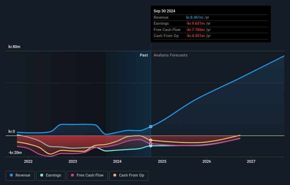Click the Revenue row label in tooltip
The height and width of the screenshot is (185, 290).
[161, 17]
